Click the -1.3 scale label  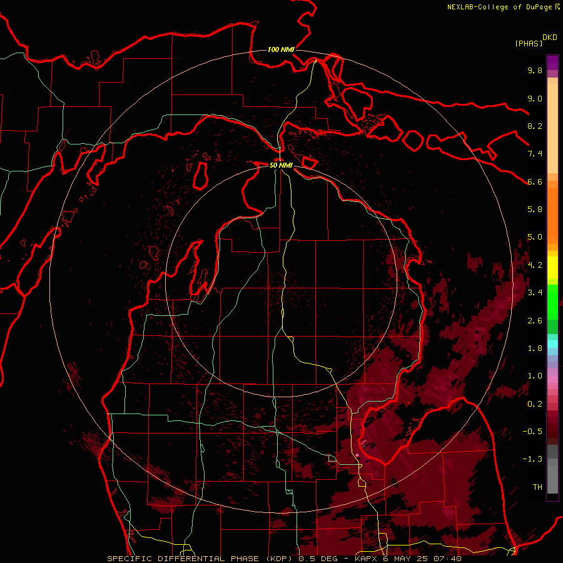point(532,459)
